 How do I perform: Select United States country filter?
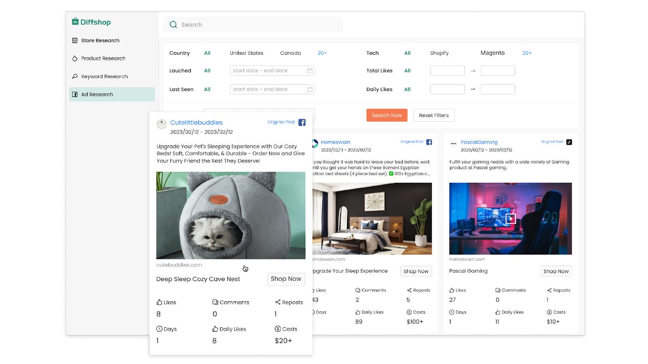click(x=246, y=53)
